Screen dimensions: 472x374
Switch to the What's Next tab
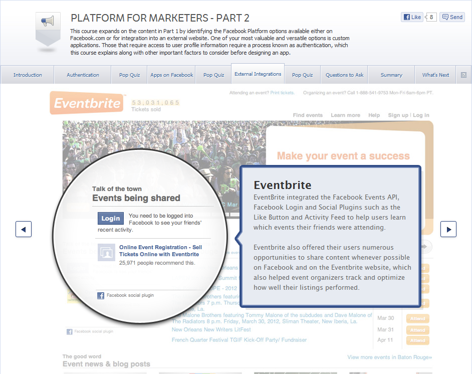pos(435,75)
